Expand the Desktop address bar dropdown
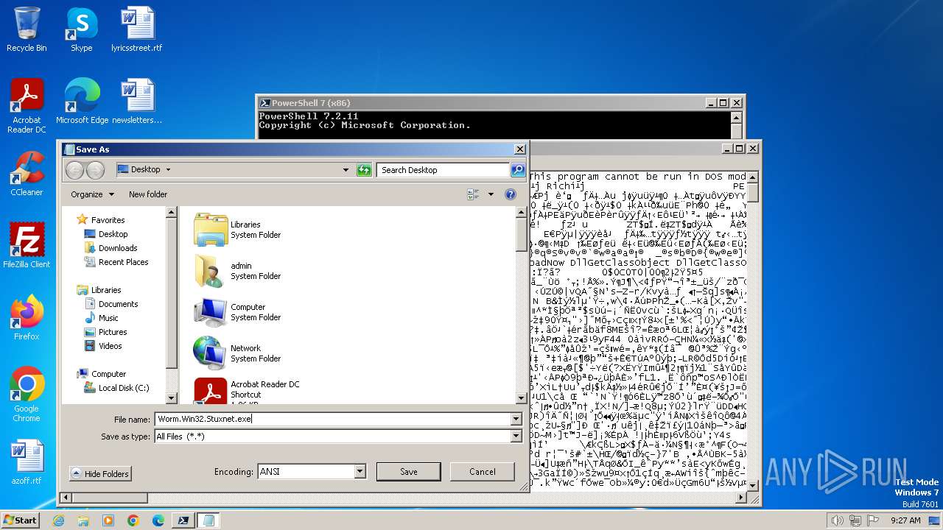Image resolution: width=943 pixels, height=530 pixels. (x=168, y=170)
